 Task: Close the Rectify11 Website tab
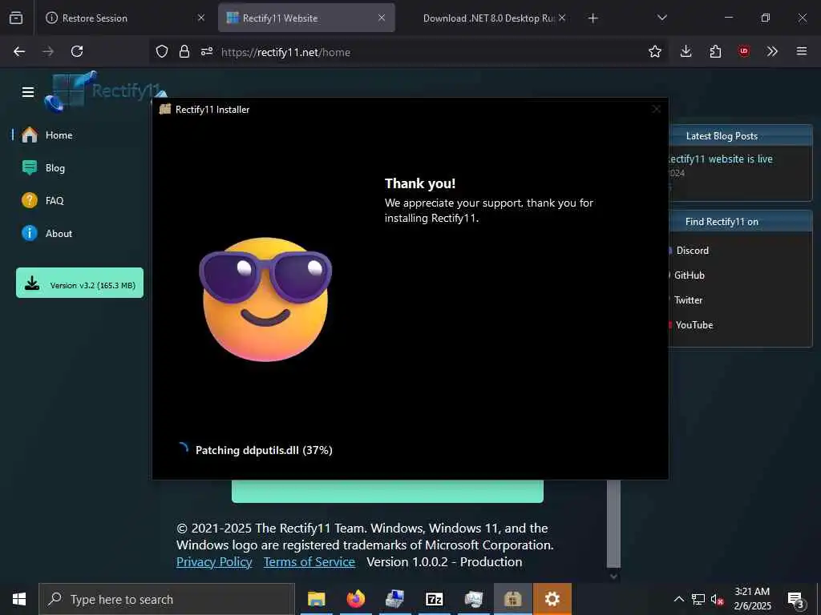pos(382,18)
